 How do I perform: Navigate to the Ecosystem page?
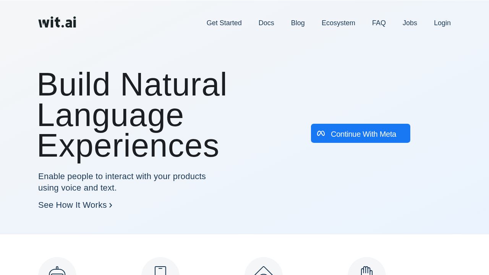click(x=338, y=23)
